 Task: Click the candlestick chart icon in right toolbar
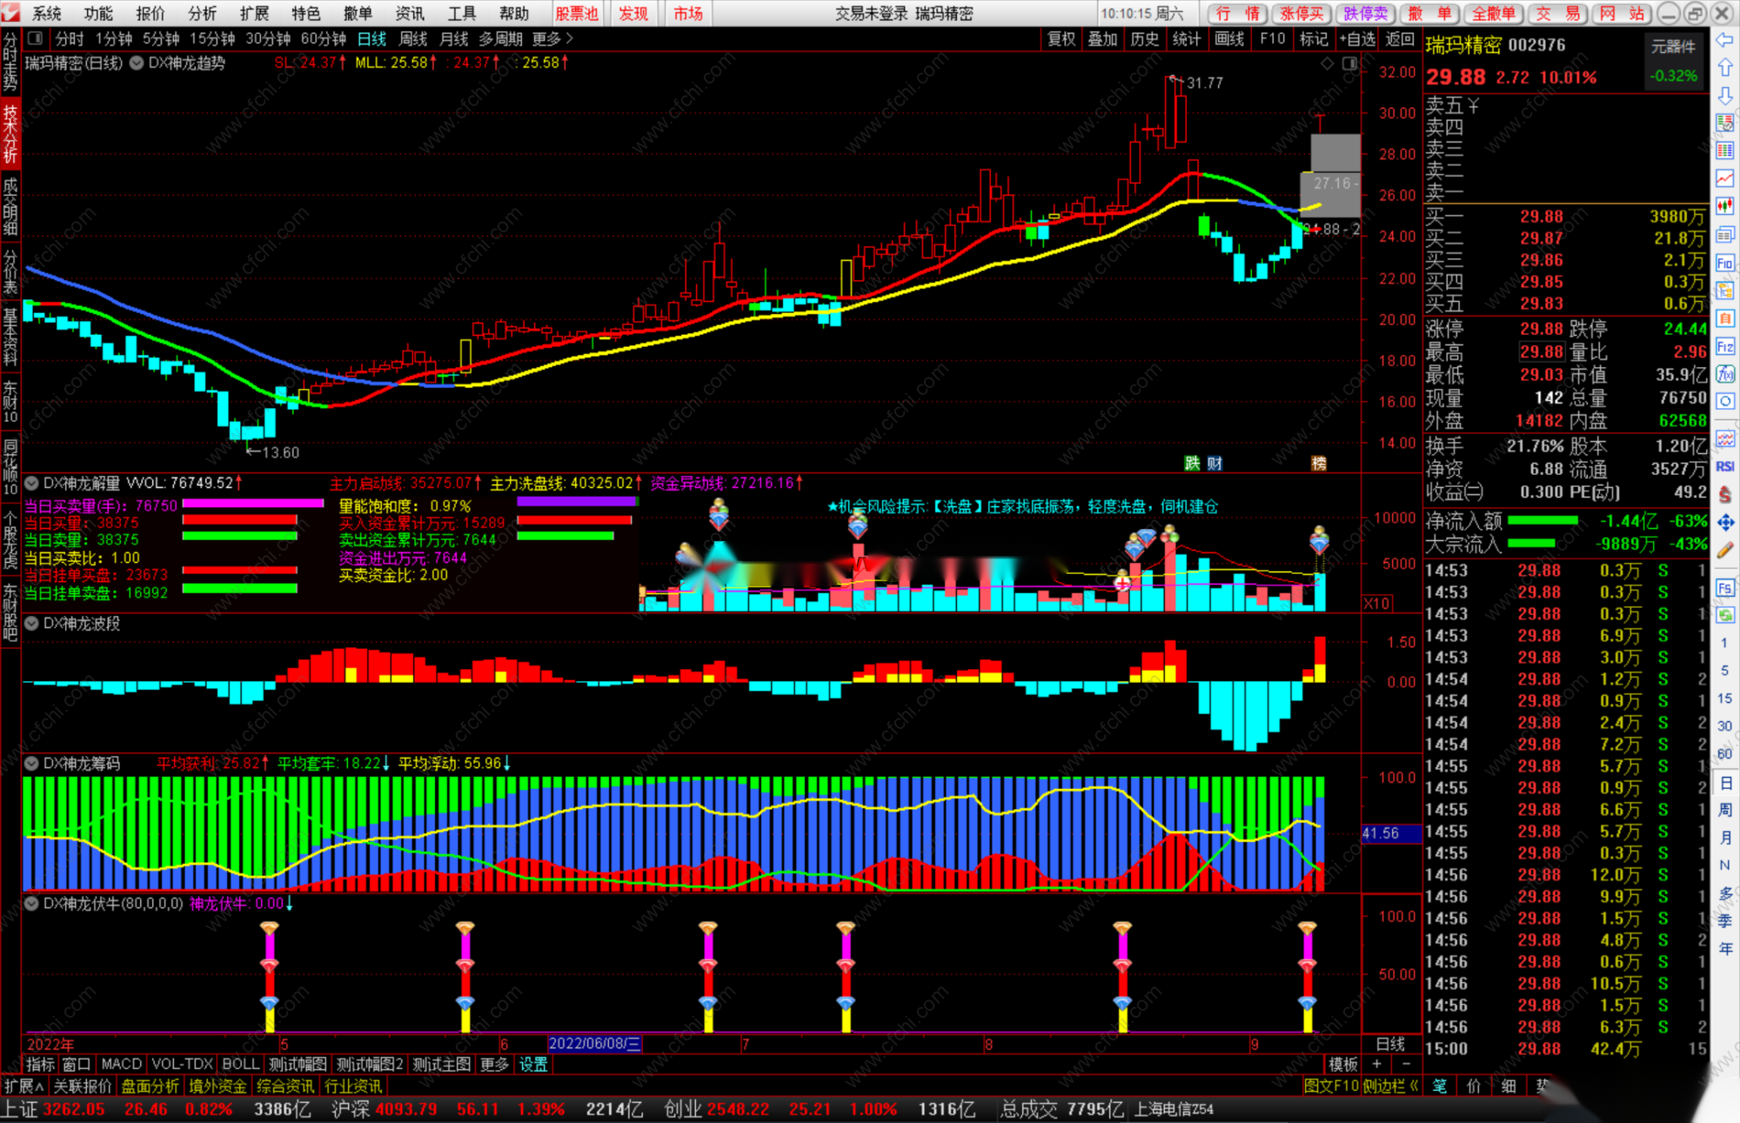tap(1725, 206)
